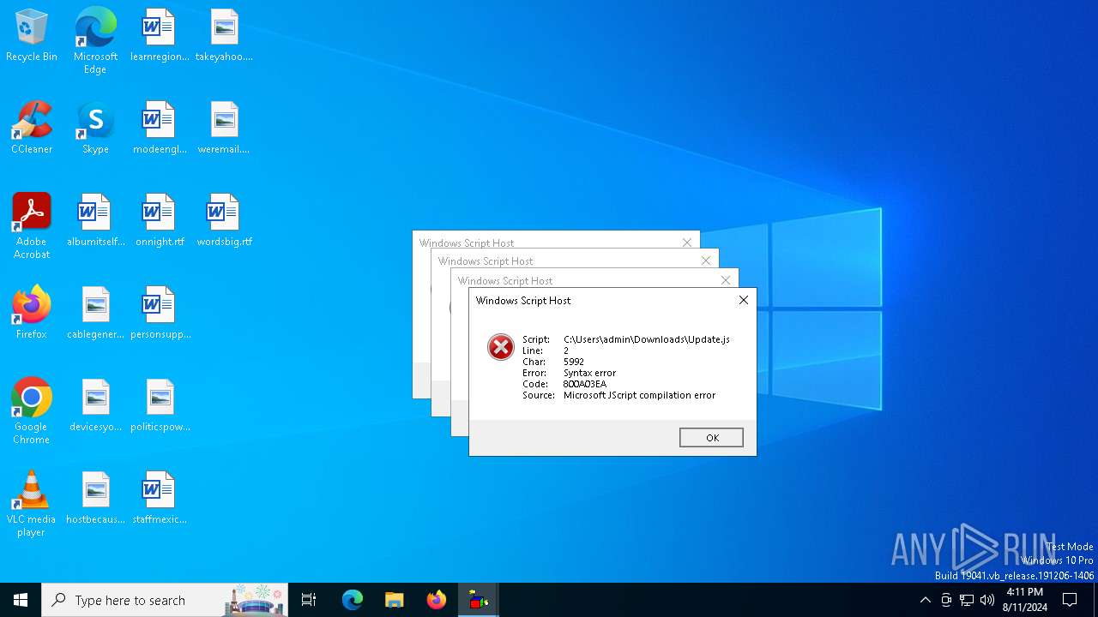Select the personsupp Word document icon
This screenshot has width=1098, height=617.
[x=159, y=314]
